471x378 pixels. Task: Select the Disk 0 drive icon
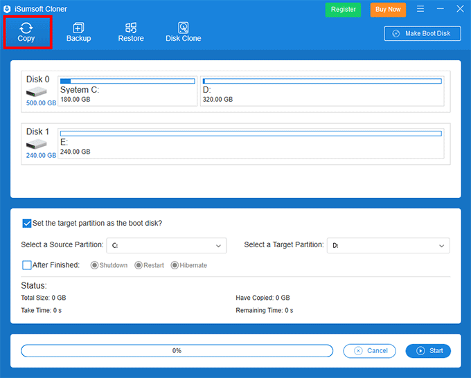[36, 91]
